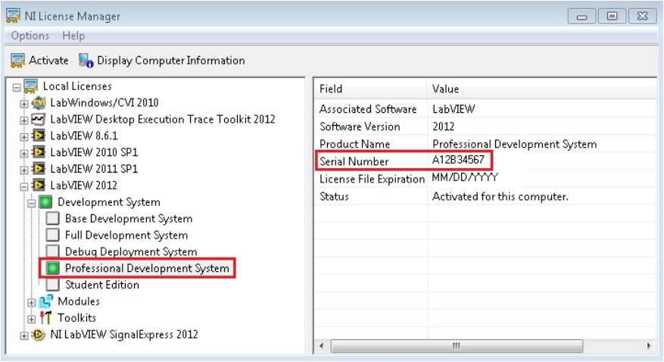This screenshot has width=664, height=362.
Task: Click the Activate key icon in toolbar
Action: (x=17, y=61)
